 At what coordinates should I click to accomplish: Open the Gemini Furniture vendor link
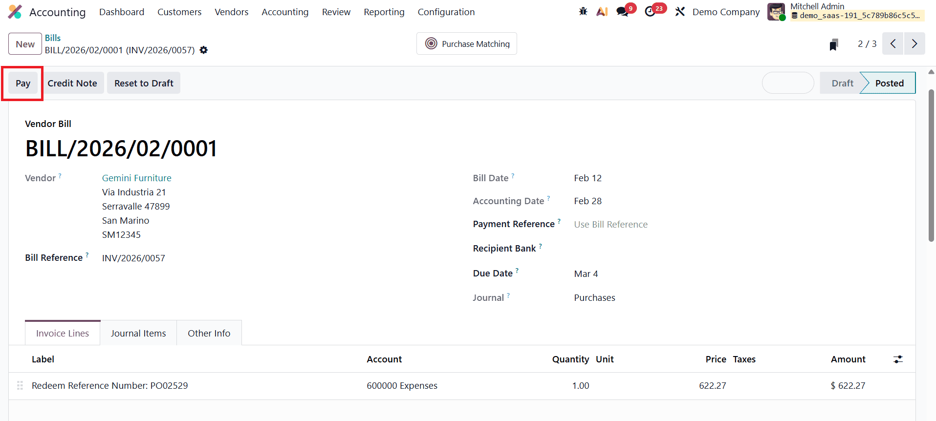(x=136, y=178)
